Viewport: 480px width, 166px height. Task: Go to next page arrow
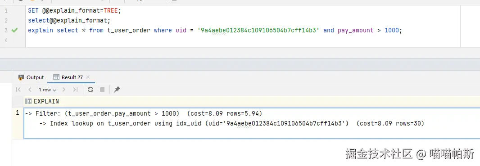[64, 90]
